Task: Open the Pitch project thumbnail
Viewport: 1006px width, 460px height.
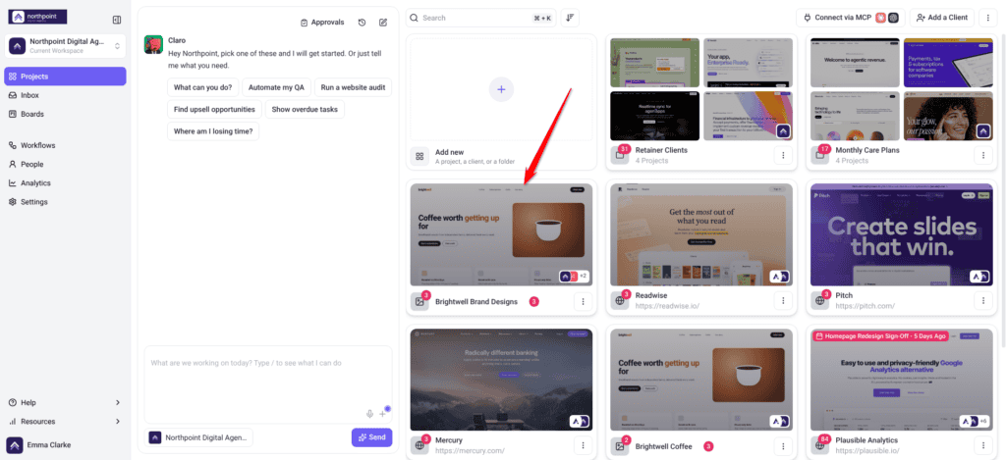Action: [x=902, y=234]
